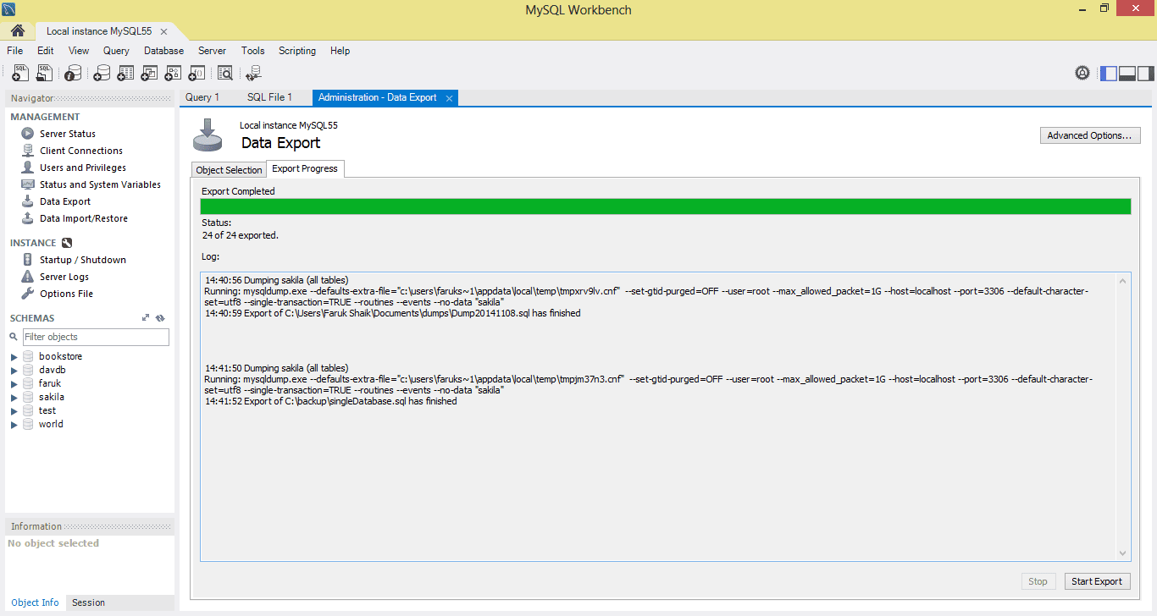Open the Options File page
1157x616 pixels.
(67, 294)
